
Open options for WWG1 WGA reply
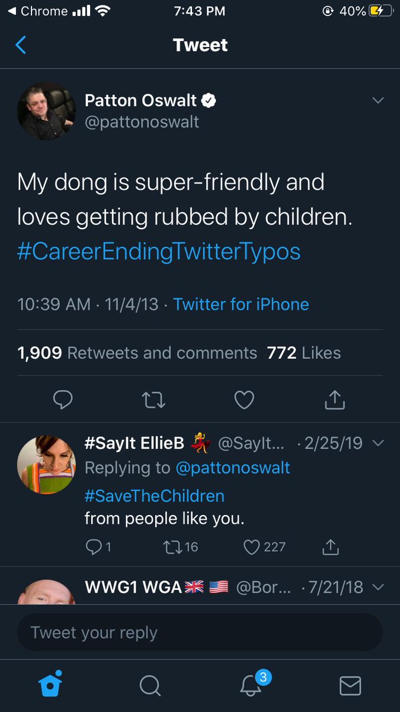coord(378,587)
